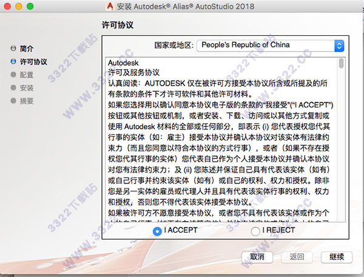Click the 简介 step bullet icon
The image size is (364, 277).
pyautogui.click(x=13, y=49)
